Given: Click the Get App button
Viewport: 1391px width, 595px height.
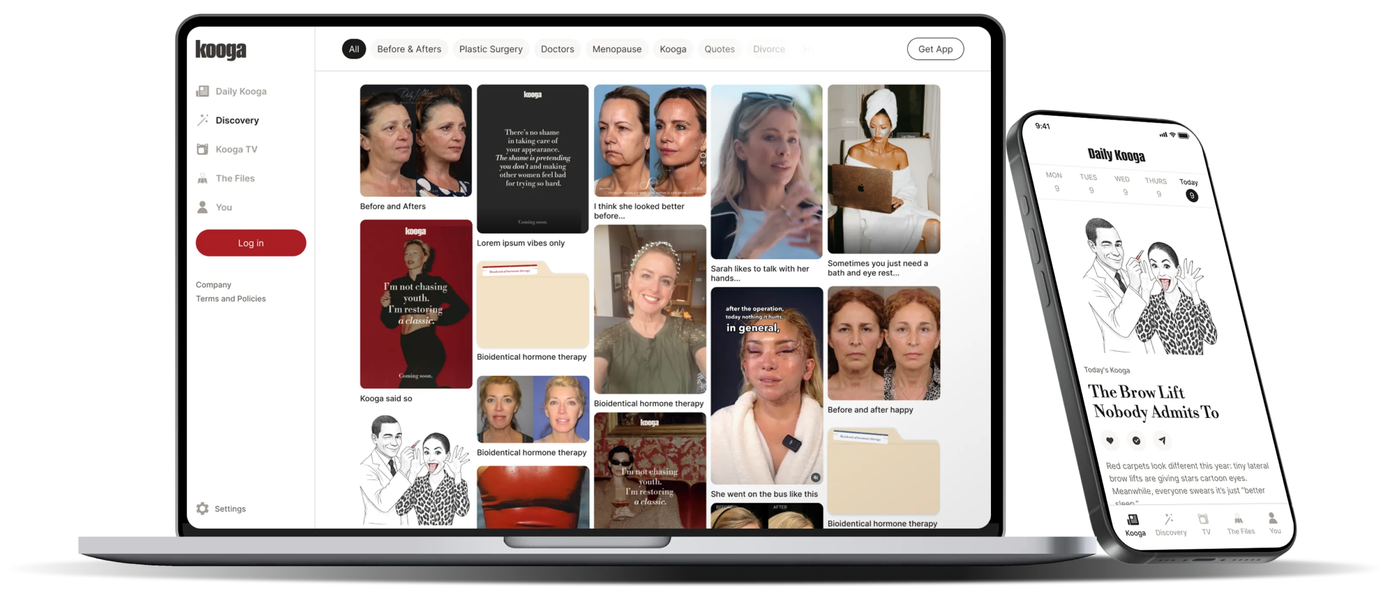Looking at the screenshot, I should click(x=935, y=49).
